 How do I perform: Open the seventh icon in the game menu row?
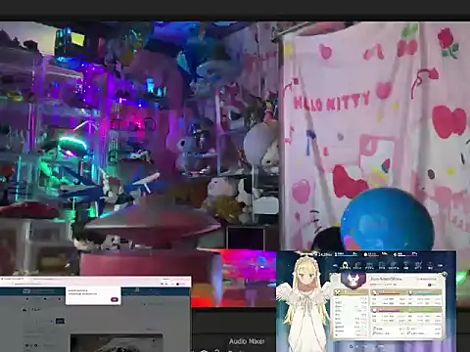point(418,266)
